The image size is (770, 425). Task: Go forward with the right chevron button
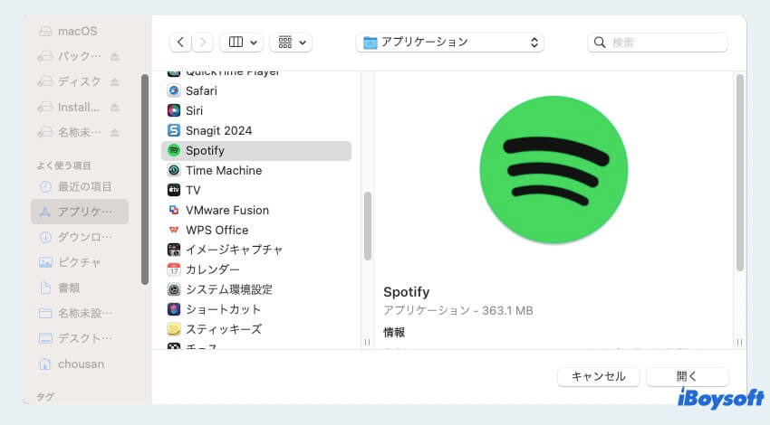[202, 42]
